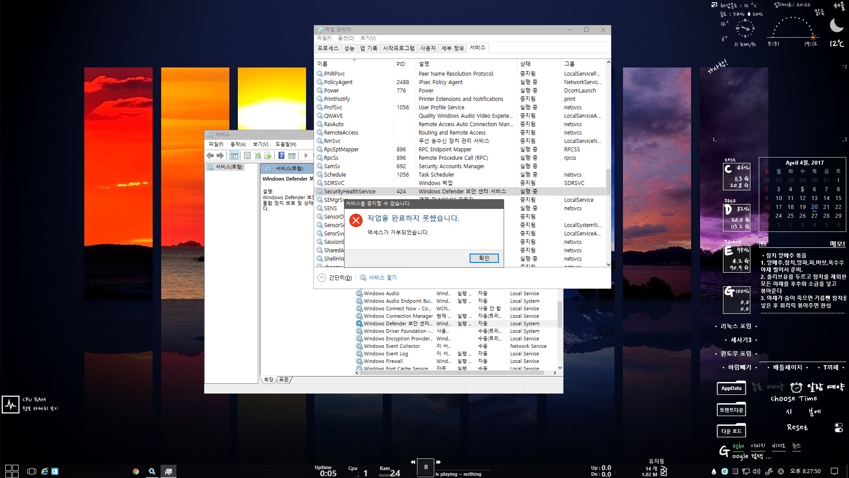
Task: Skip to the next track in music widget
Action: (439, 462)
